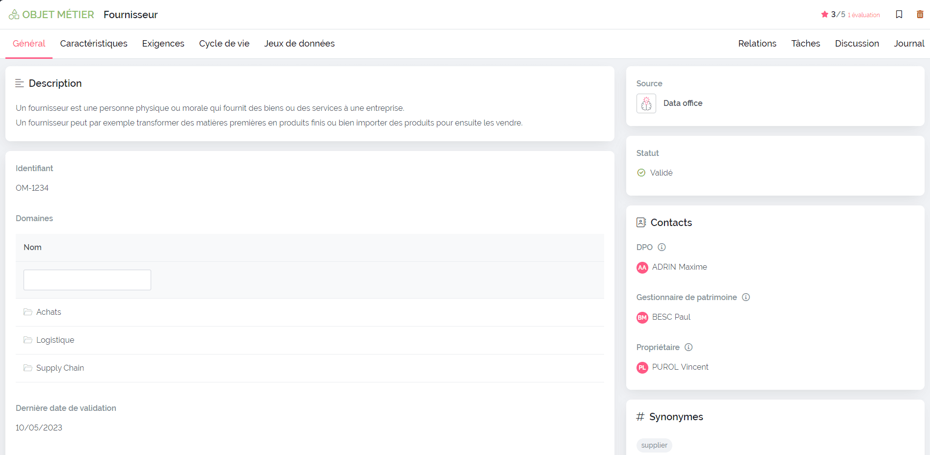Open the Journal tab

[x=908, y=44]
